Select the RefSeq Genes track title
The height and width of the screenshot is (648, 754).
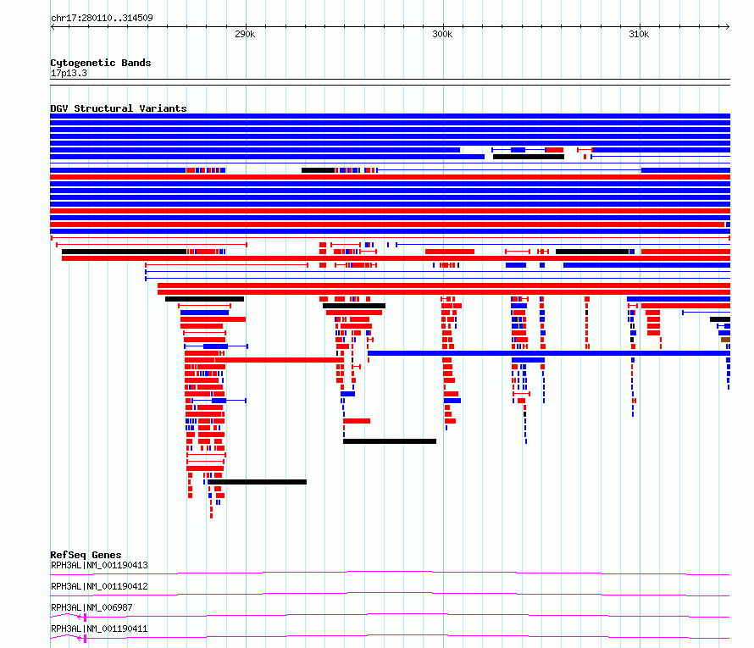click(x=86, y=555)
